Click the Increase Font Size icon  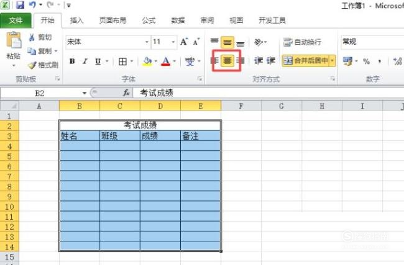click(x=183, y=42)
